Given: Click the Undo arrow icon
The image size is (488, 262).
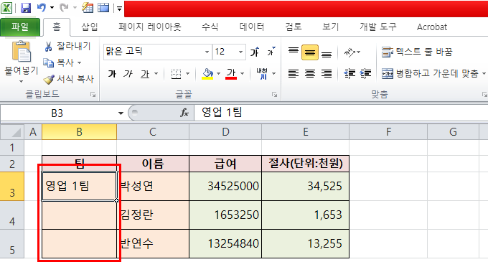Looking at the screenshot, I should pyautogui.click(x=42, y=7).
